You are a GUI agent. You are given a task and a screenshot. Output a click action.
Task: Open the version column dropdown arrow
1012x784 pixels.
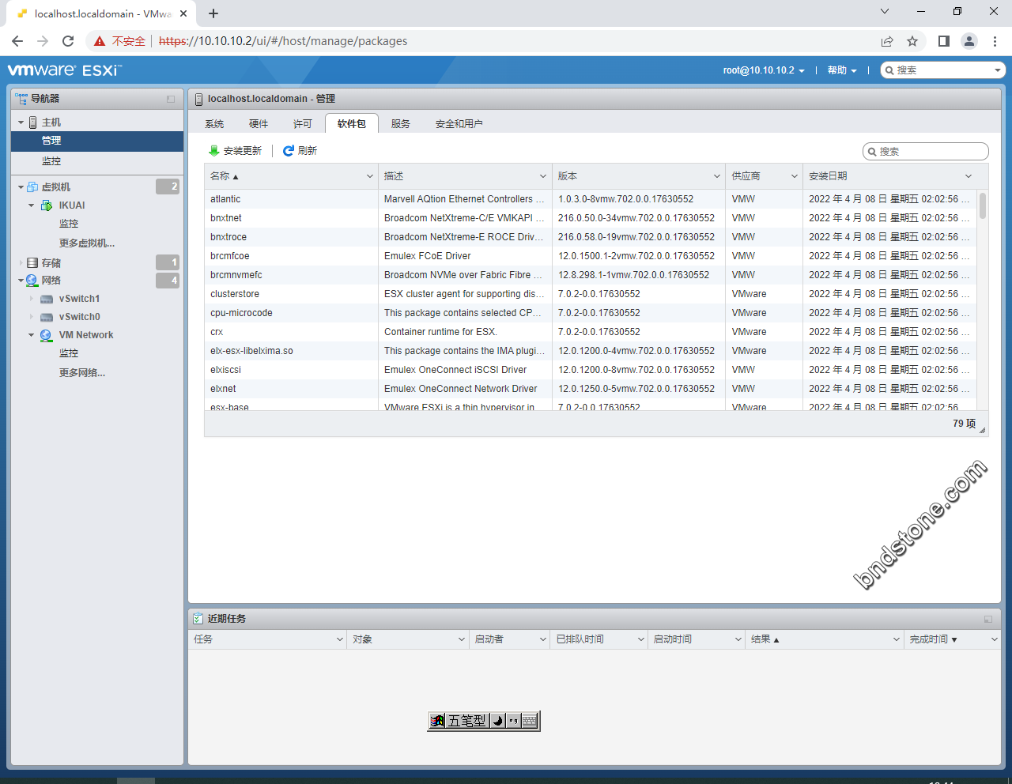pos(717,176)
